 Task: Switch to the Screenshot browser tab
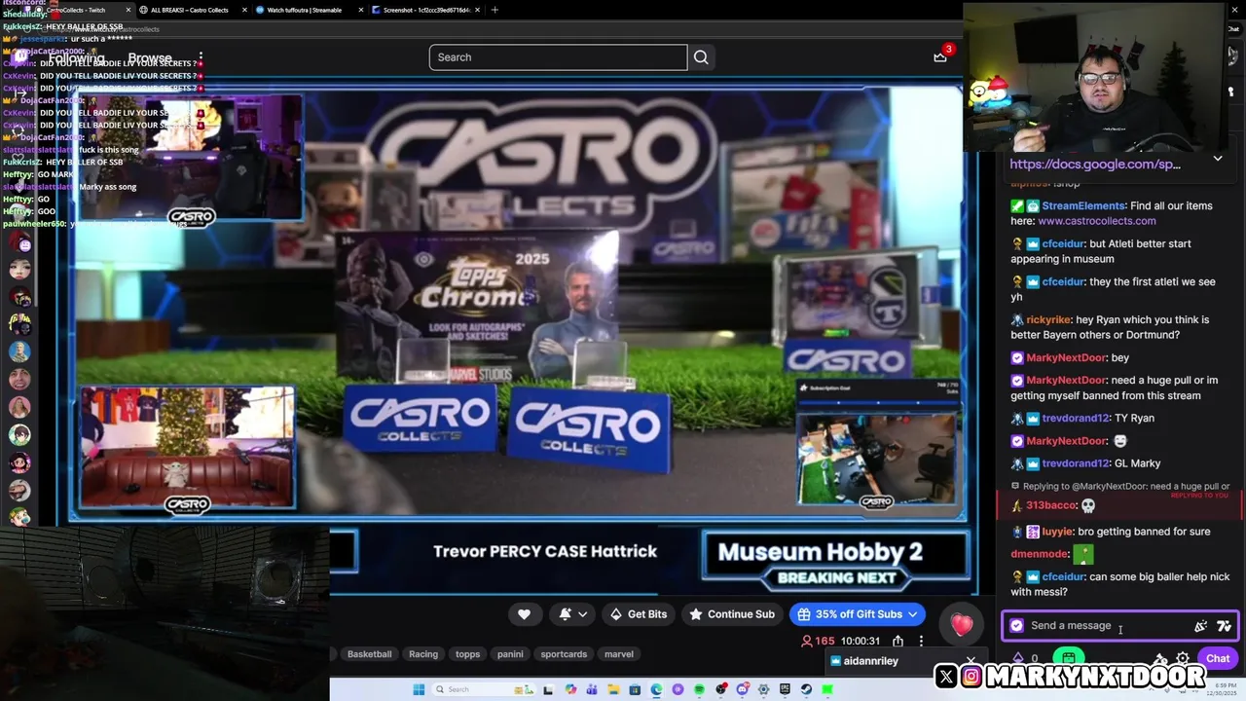(x=425, y=10)
